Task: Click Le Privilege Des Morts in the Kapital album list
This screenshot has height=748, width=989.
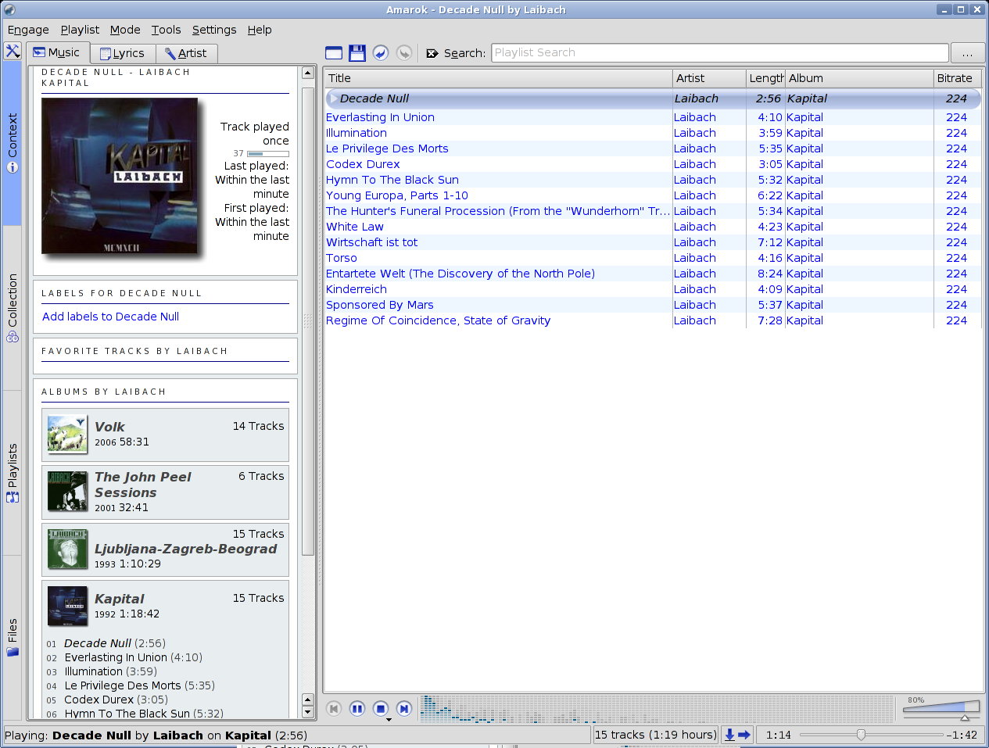Action: [x=123, y=685]
